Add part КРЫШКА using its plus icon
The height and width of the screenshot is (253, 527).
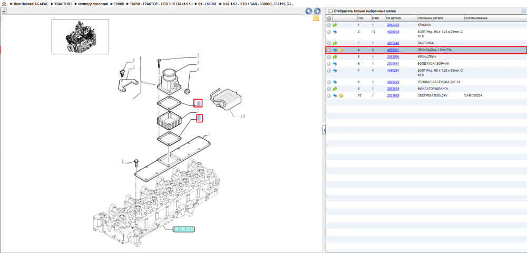tap(329, 25)
